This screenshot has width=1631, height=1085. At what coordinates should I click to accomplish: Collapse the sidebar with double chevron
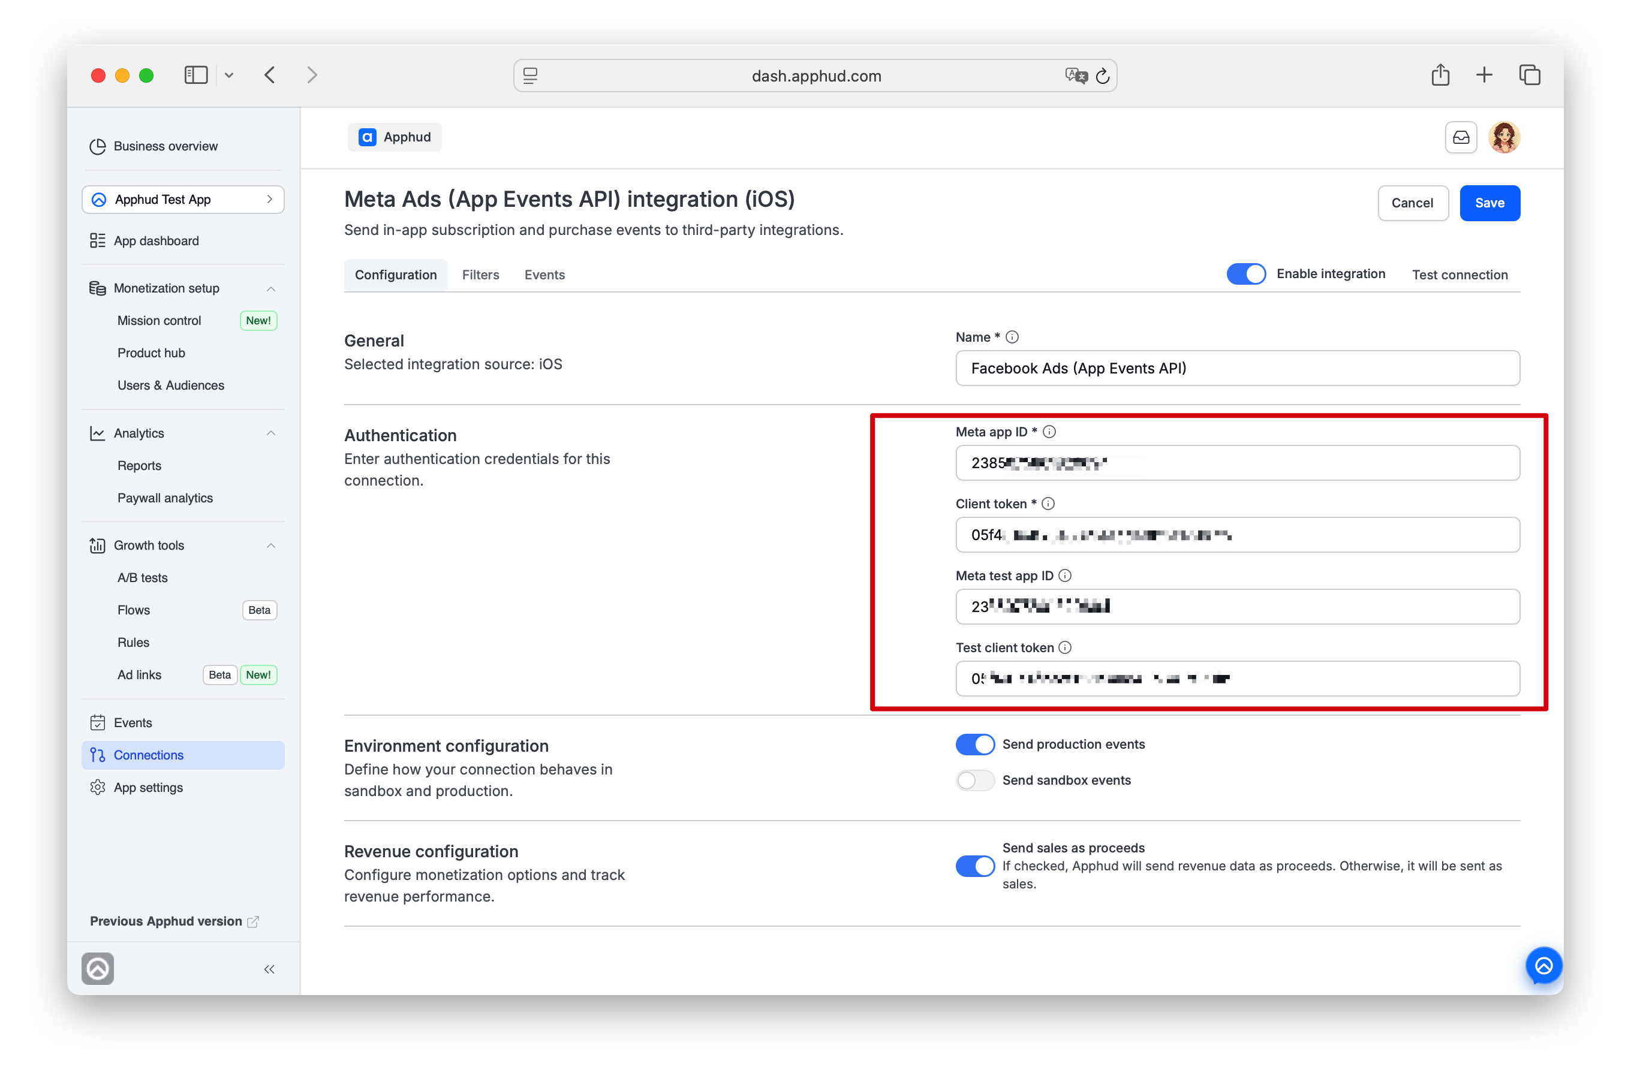tap(269, 969)
